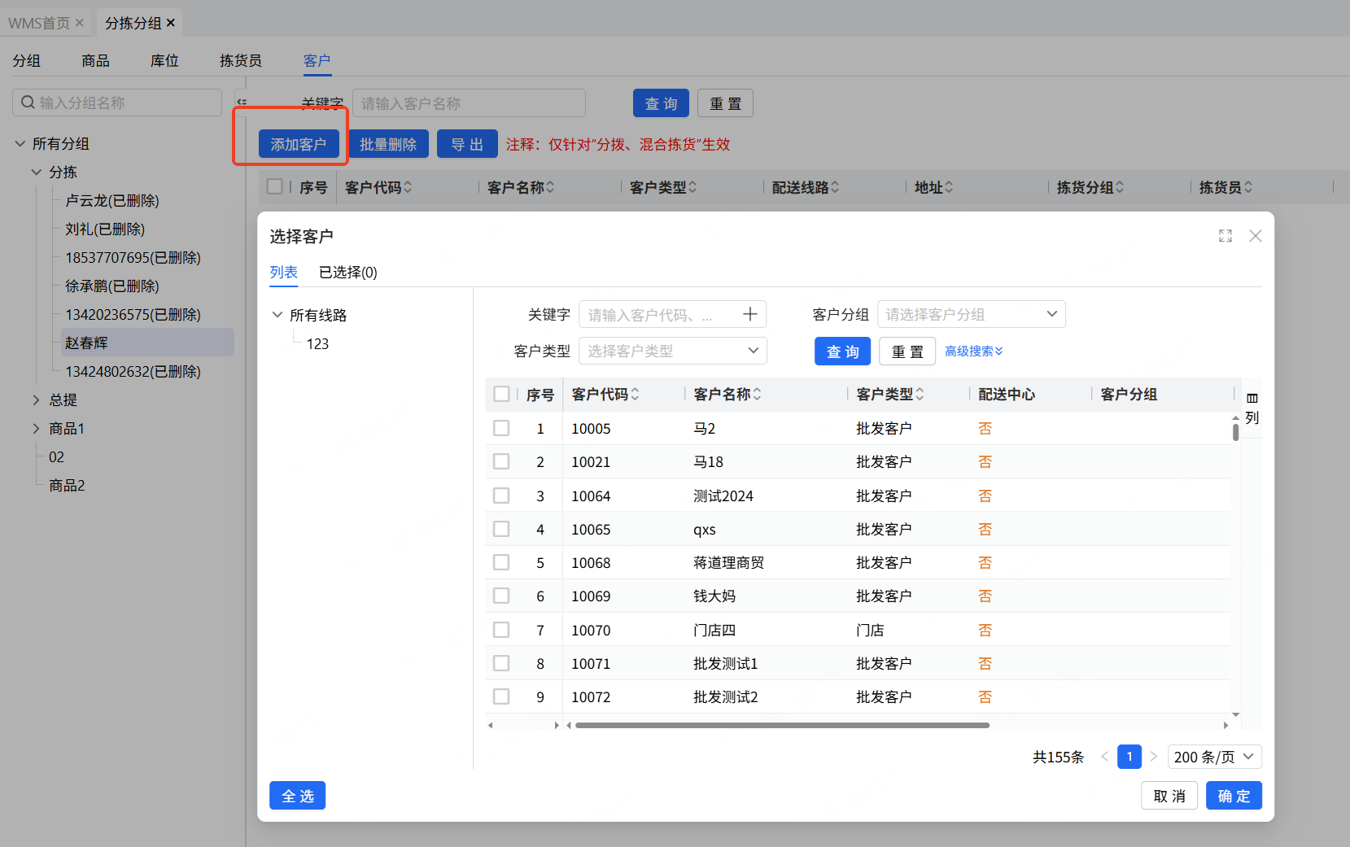Click the 确定 button
1350x847 pixels.
1233,796
